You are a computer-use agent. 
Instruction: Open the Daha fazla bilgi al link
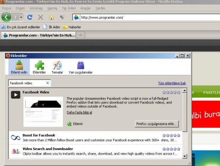click(x=79, y=112)
